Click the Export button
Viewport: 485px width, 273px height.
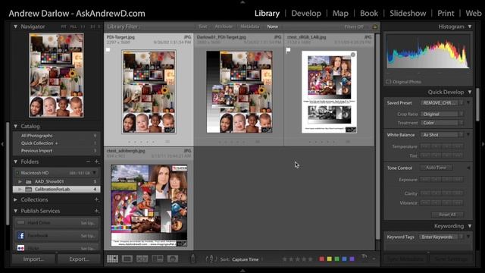point(79,259)
